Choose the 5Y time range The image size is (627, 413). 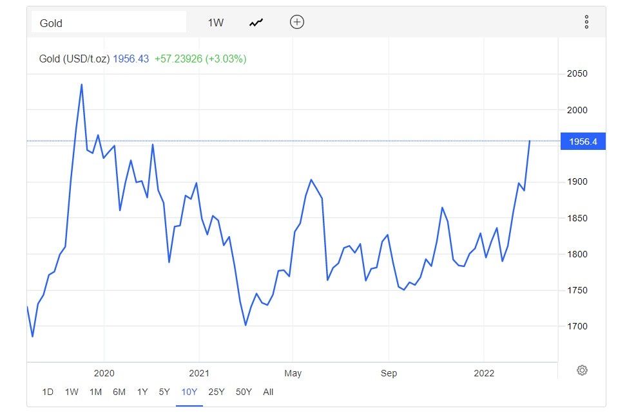(164, 392)
